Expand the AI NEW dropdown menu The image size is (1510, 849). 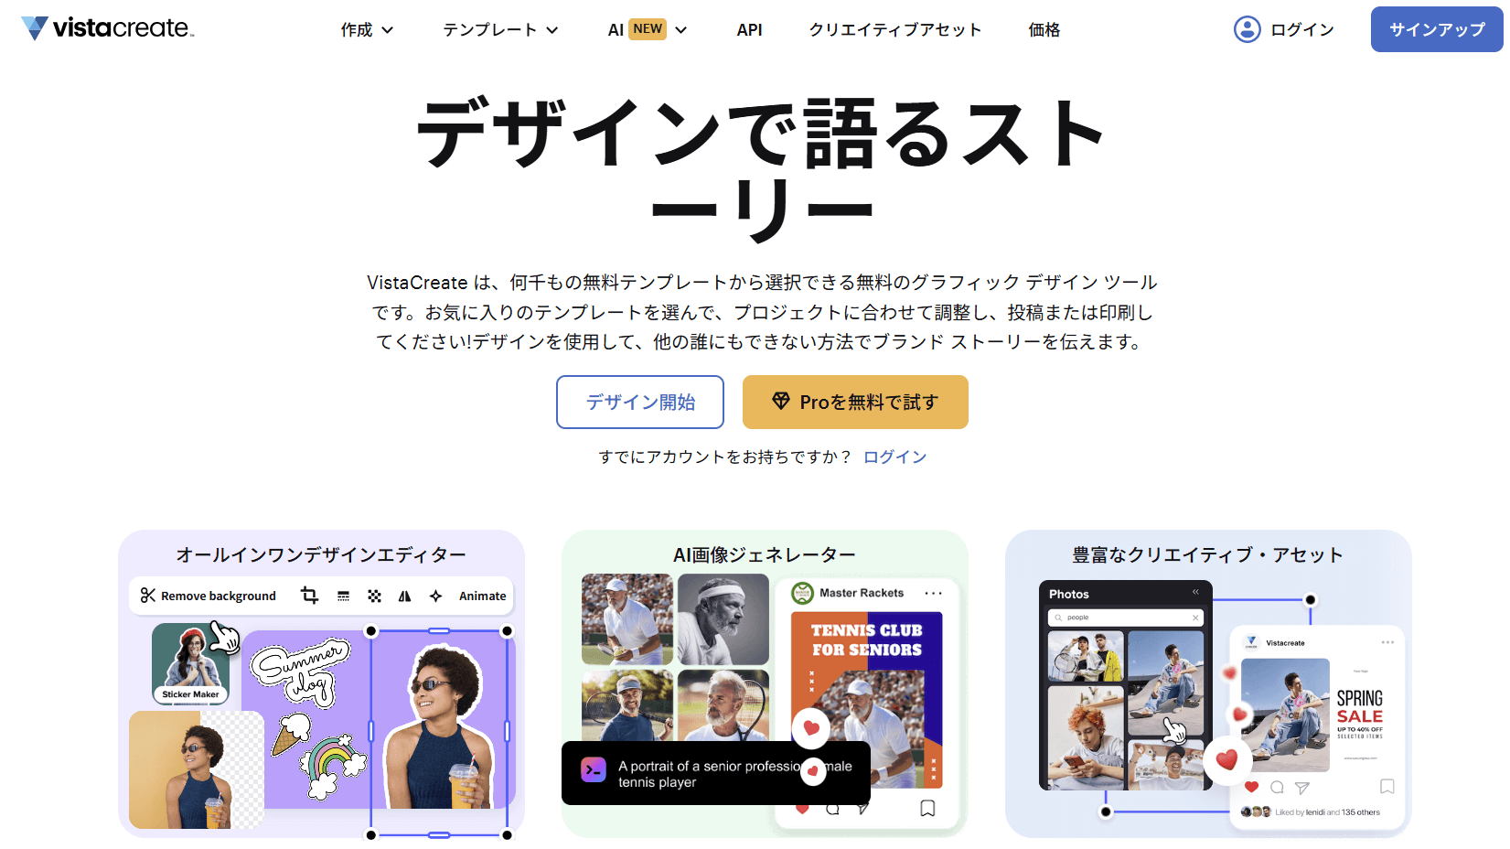pos(648,30)
